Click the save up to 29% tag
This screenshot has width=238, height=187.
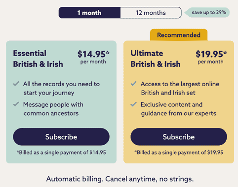[x=207, y=12]
